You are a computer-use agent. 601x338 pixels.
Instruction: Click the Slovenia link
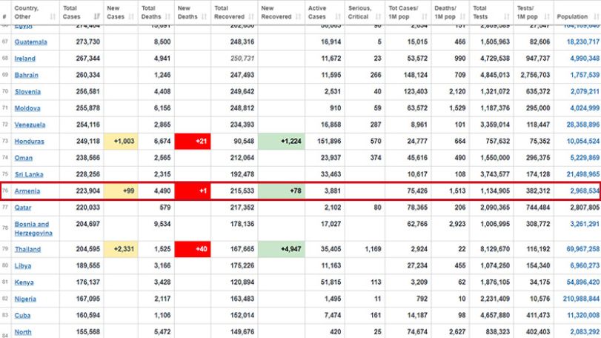tap(27, 91)
